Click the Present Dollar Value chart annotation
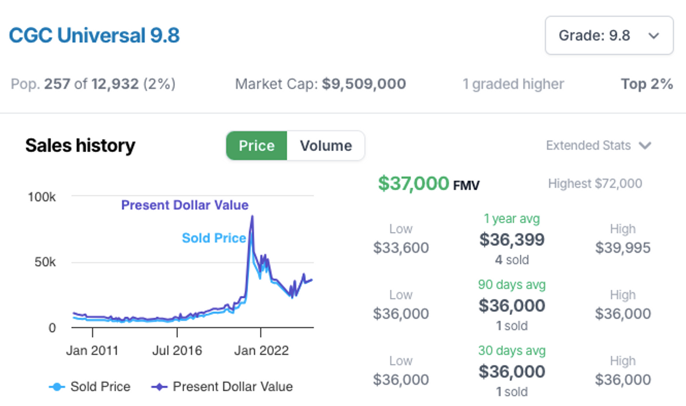The width and height of the screenshot is (686, 406). 185,205
